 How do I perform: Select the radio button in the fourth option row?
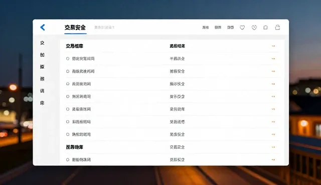[x=68, y=97]
